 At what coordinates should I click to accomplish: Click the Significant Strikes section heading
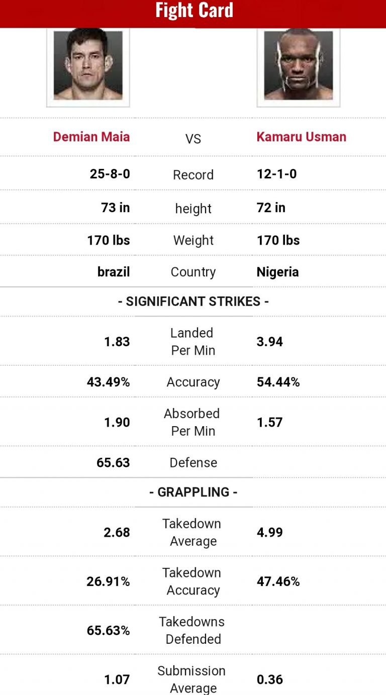(193, 302)
